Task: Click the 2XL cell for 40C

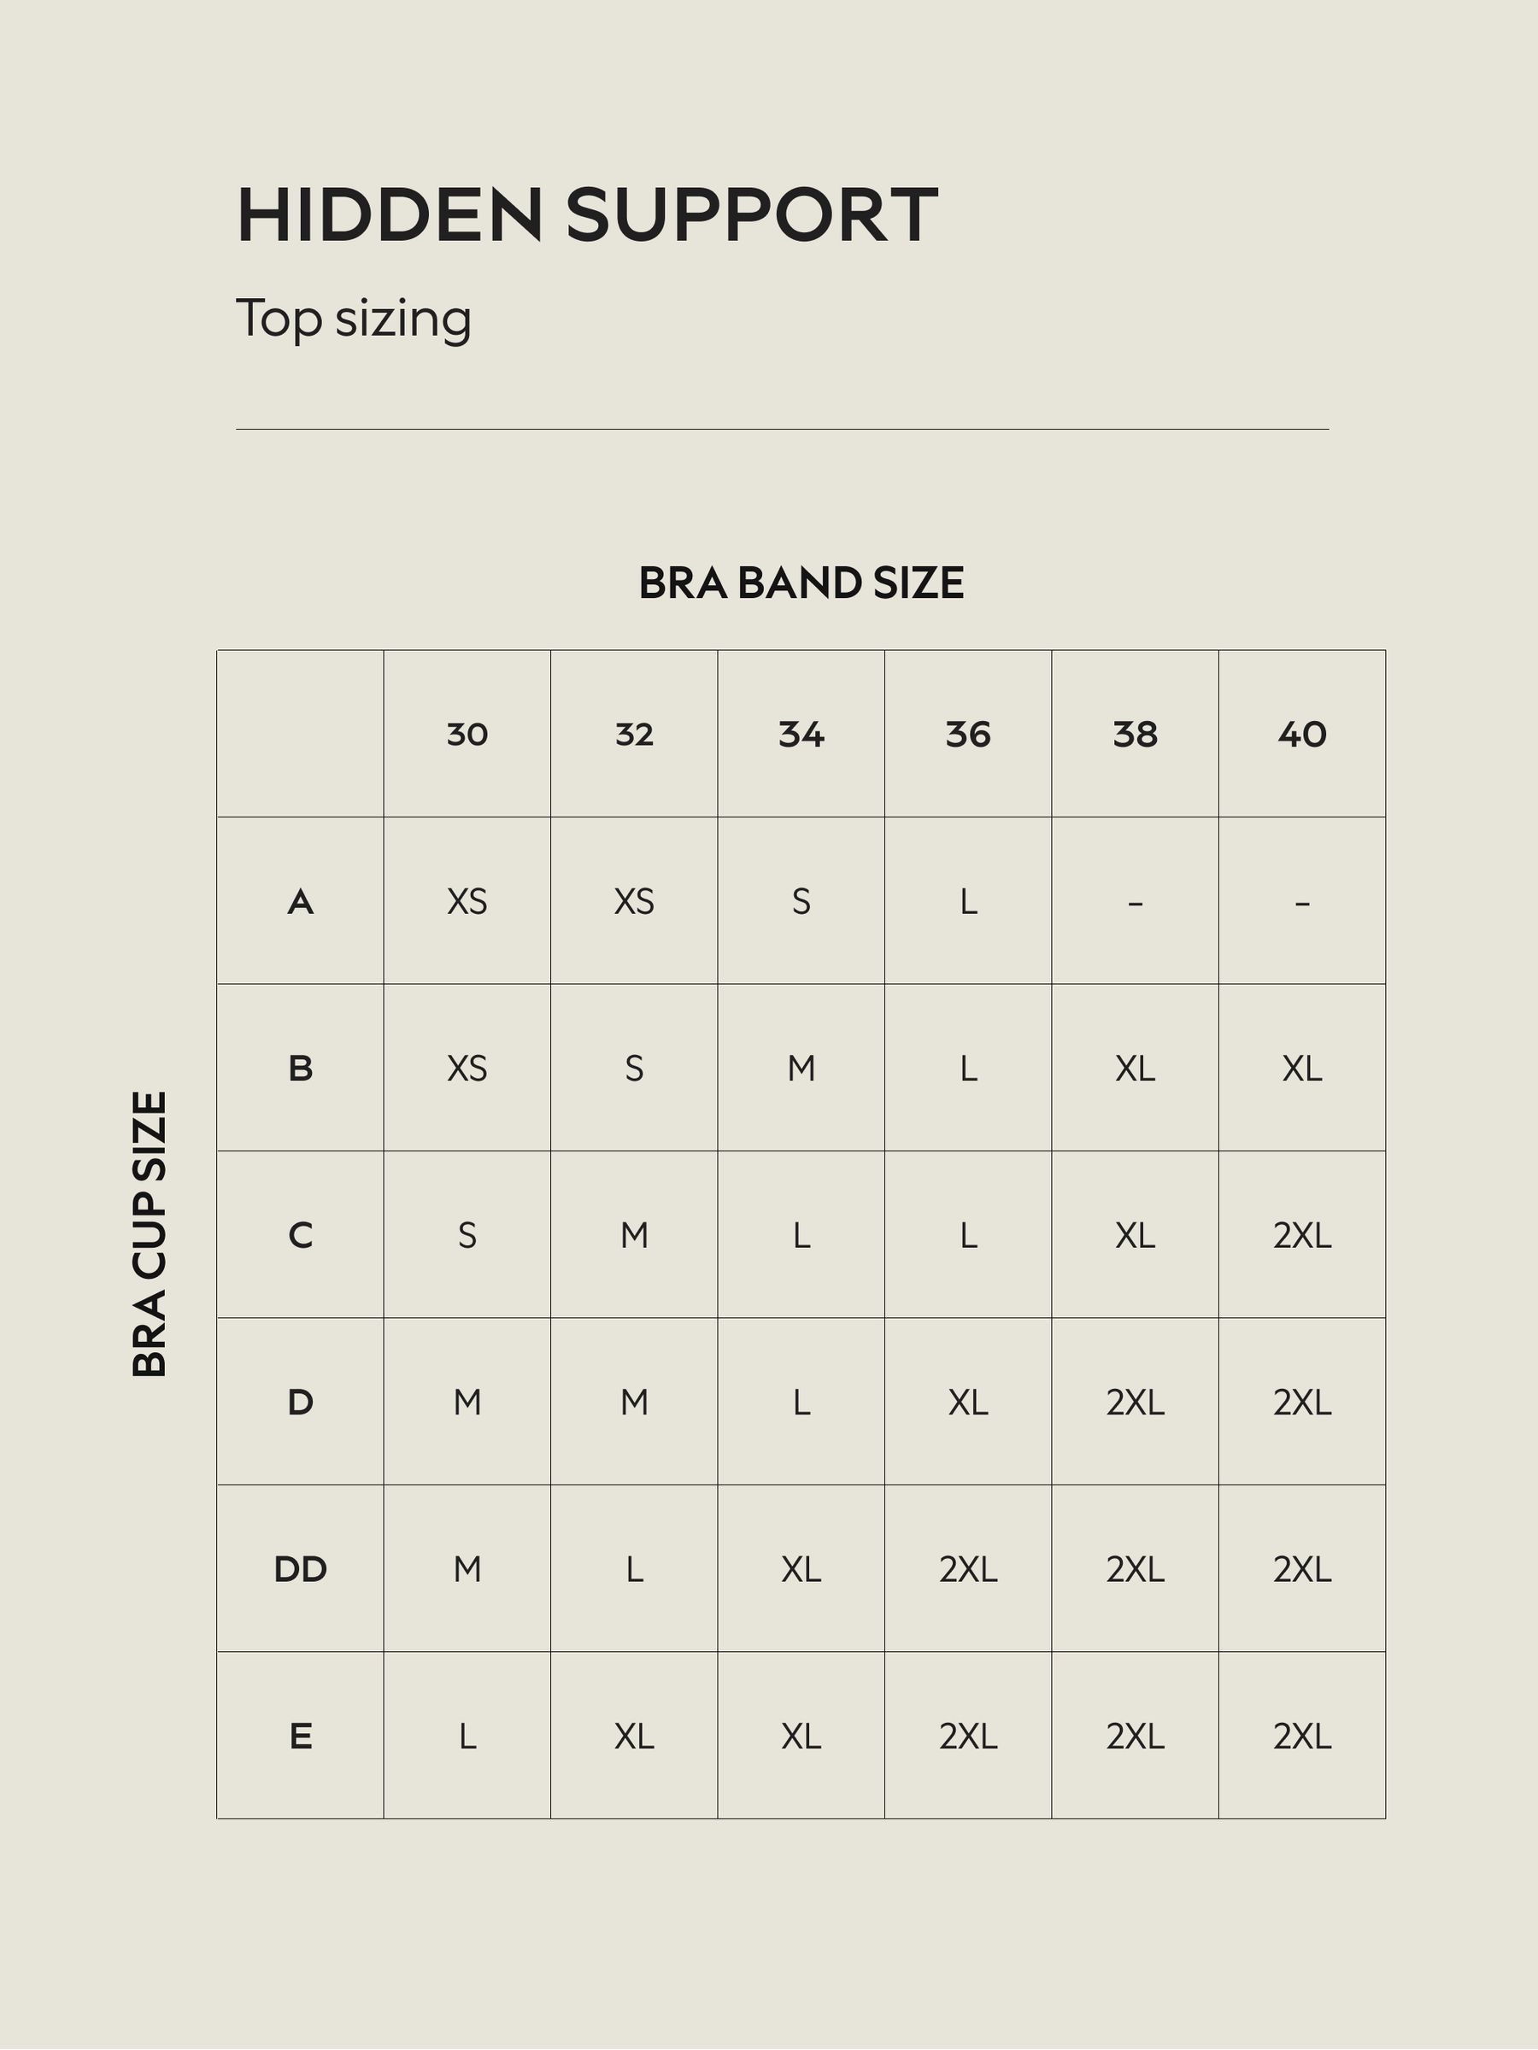Action: 1301,1234
